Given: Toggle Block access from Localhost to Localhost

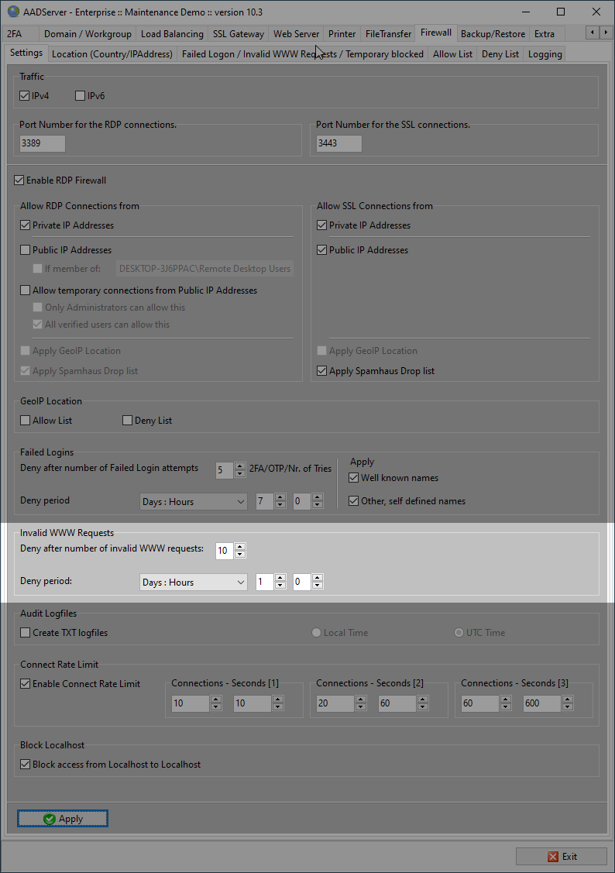Looking at the screenshot, I should click(x=26, y=765).
